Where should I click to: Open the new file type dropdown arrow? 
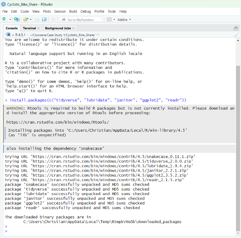point(10,20)
